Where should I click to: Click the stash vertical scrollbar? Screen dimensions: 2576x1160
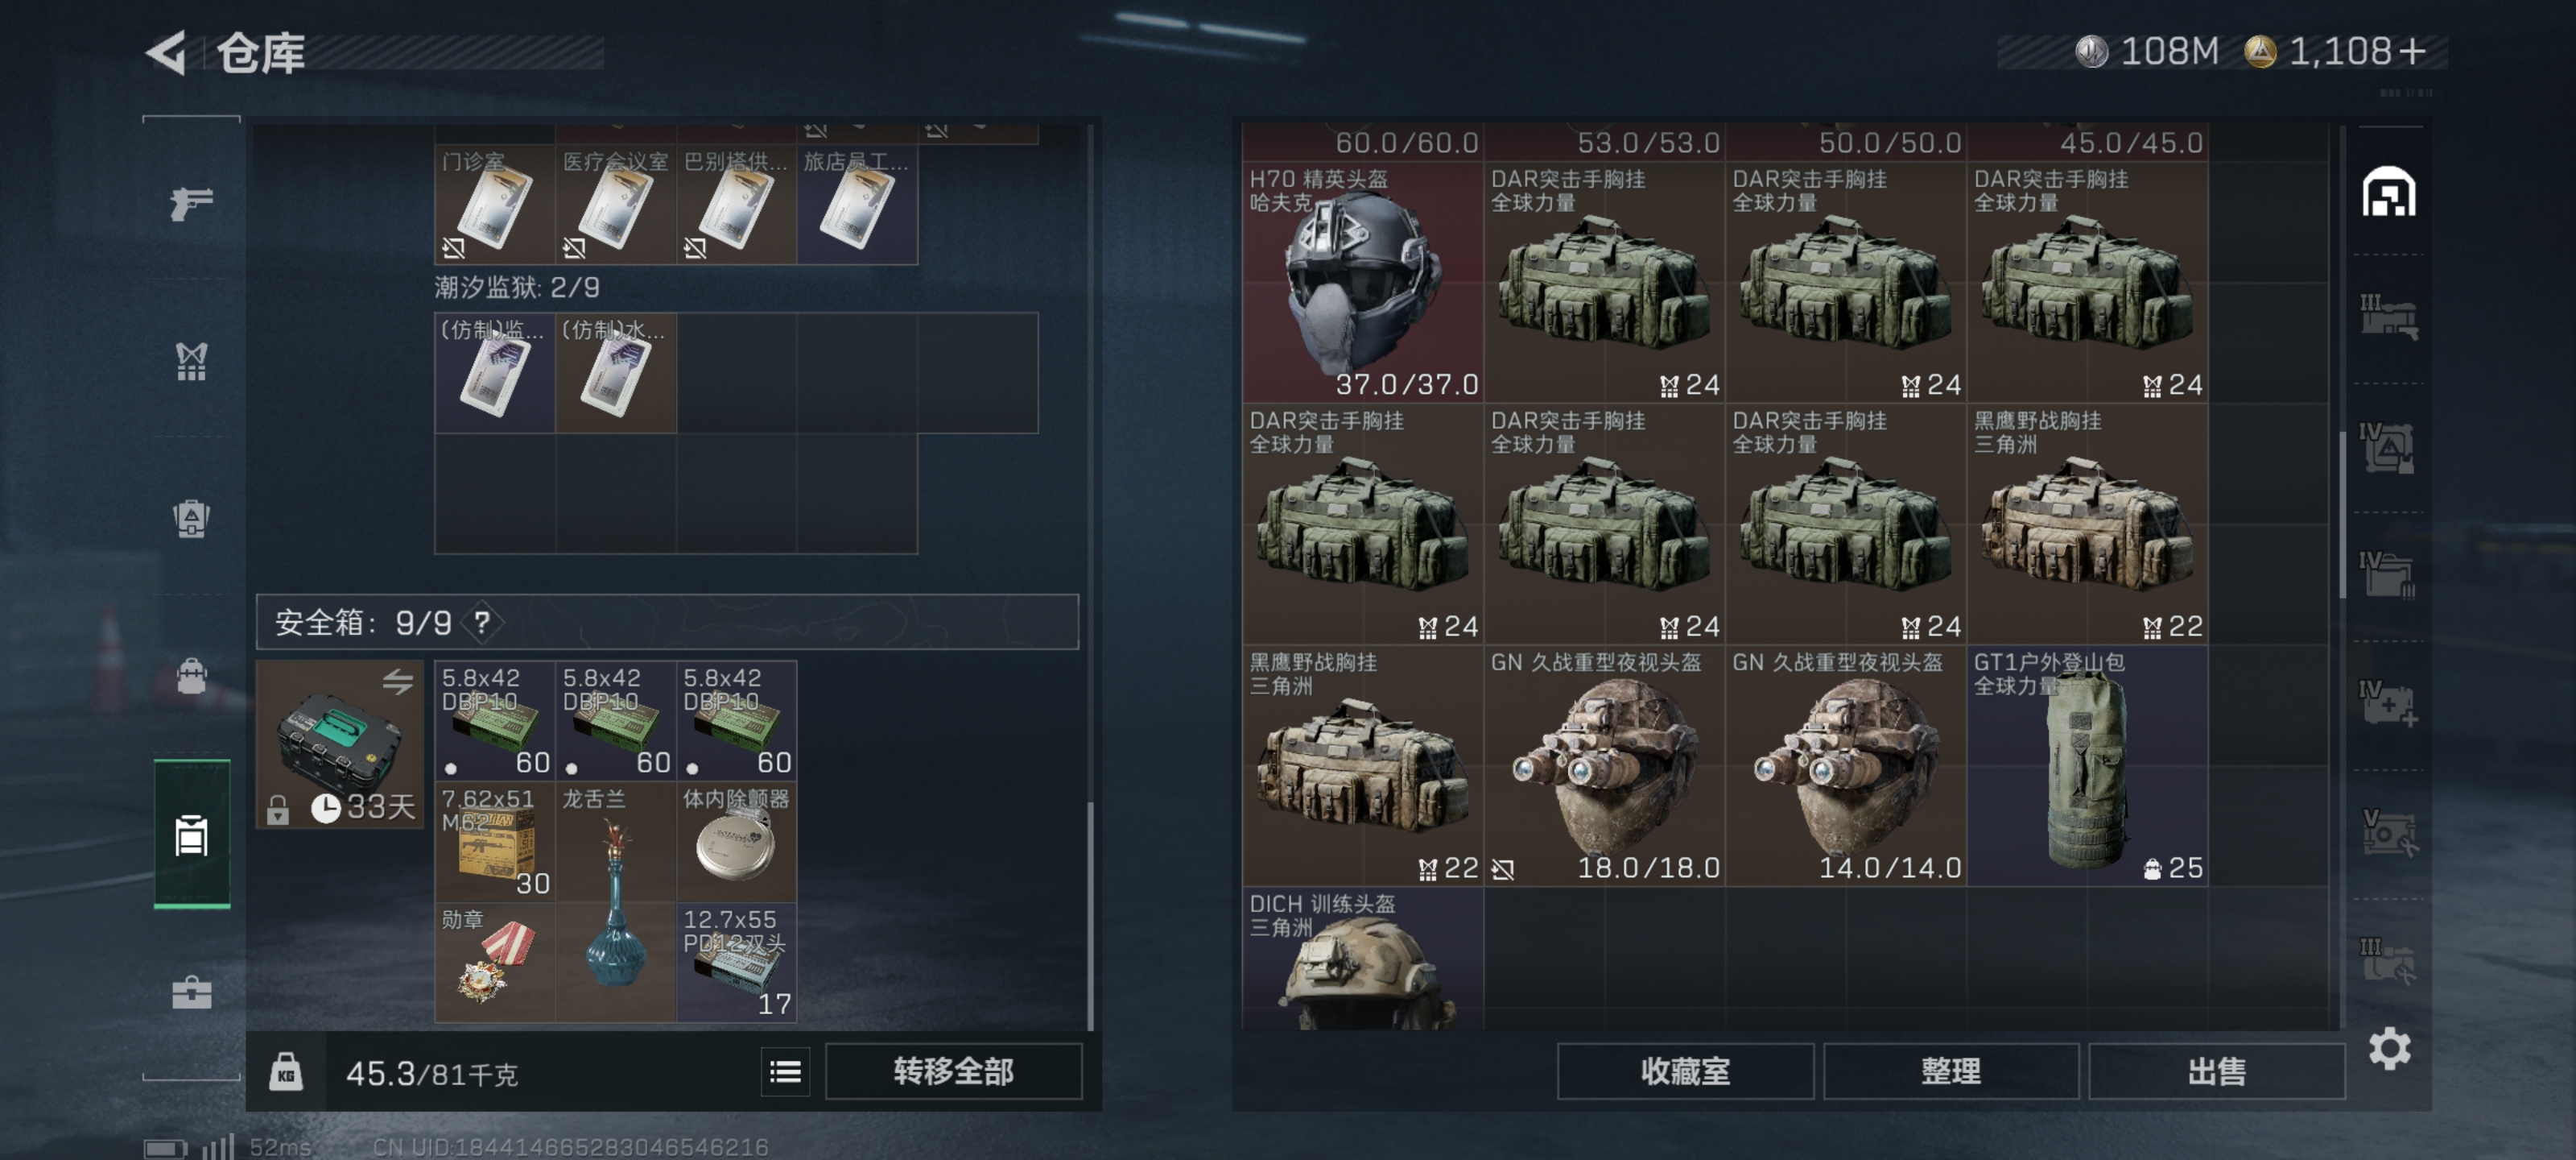(x=2342, y=515)
